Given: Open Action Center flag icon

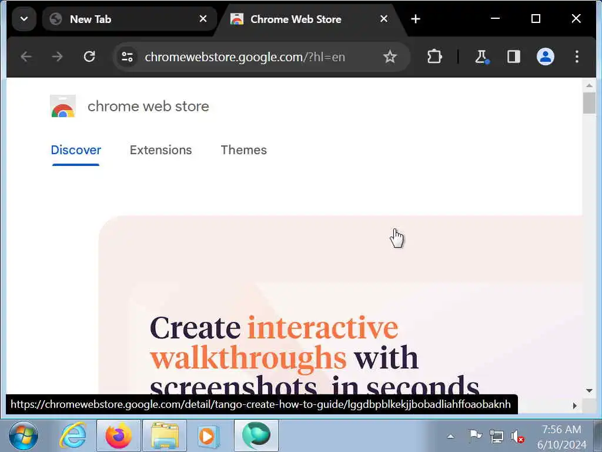Looking at the screenshot, I should click(475, 436).
